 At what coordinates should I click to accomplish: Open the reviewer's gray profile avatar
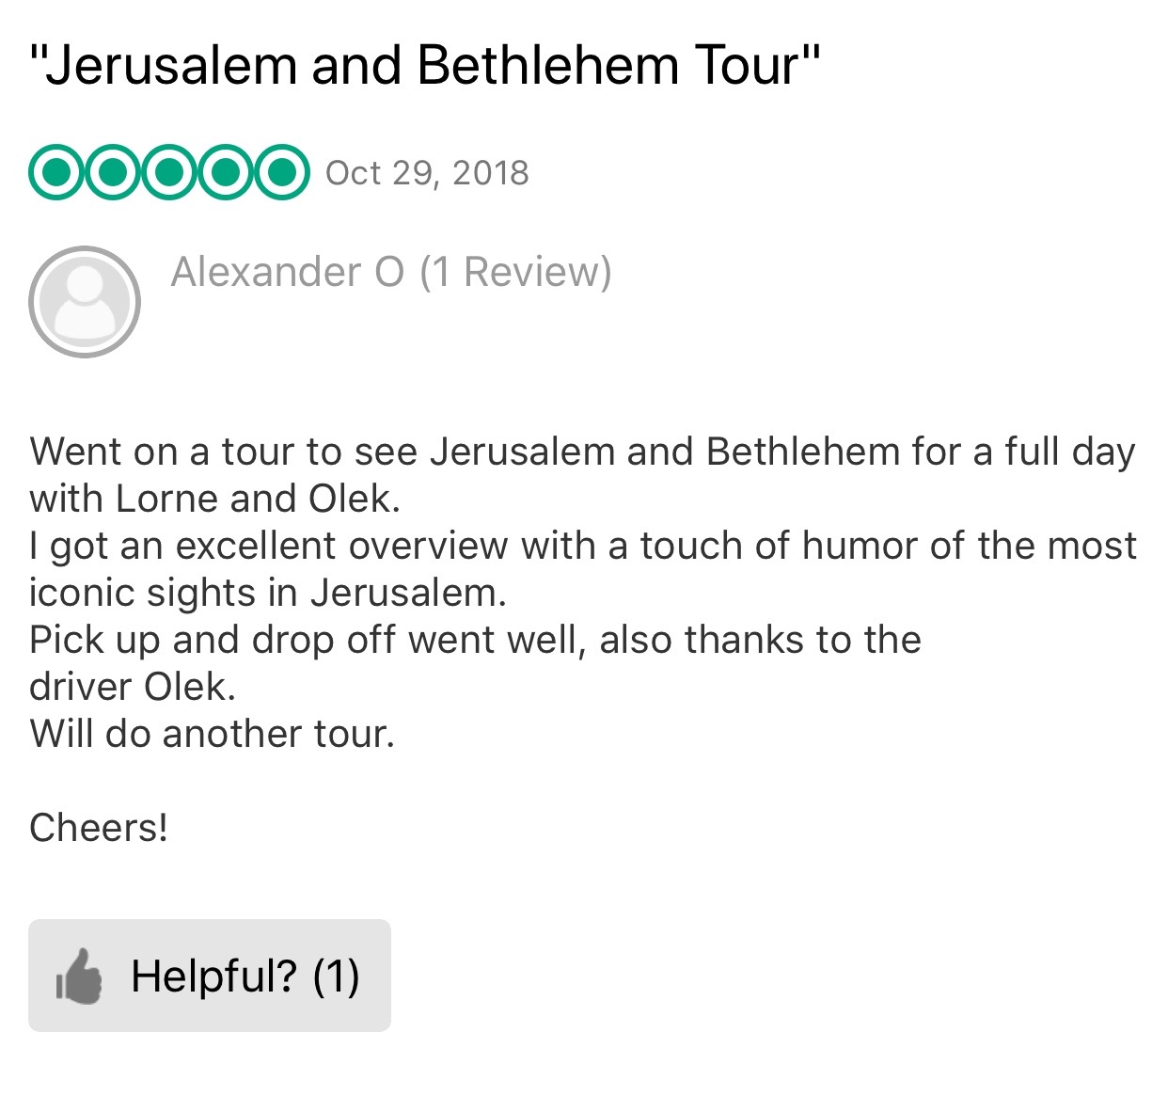point(85,302)
